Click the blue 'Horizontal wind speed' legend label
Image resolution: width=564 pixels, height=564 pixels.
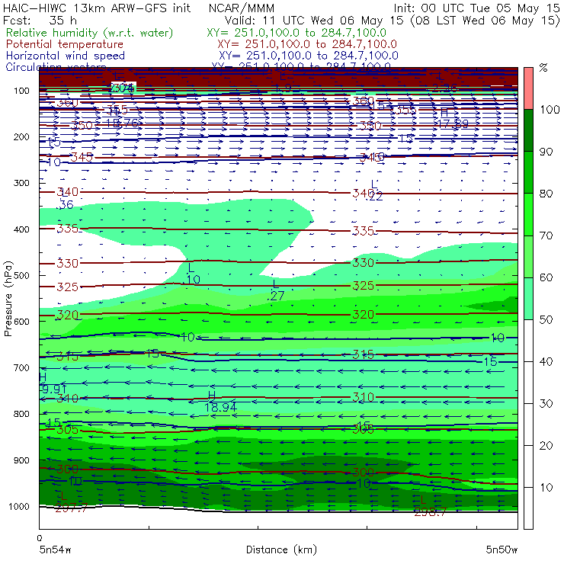pyautogui.click(x=66, y=56)
